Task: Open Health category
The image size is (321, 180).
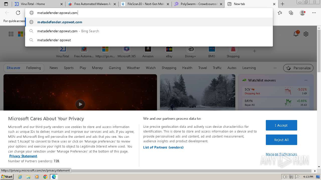Action: pyautogui.click(x=187, y=68)
